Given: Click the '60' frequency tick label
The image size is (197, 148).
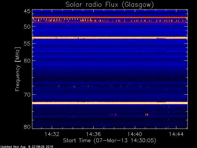Looking at the screenshot, I should point(27,61).
